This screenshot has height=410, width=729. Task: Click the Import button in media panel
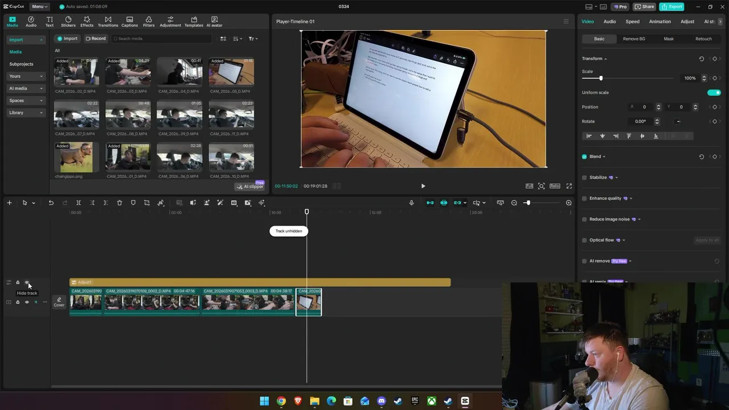click(67, 39)
